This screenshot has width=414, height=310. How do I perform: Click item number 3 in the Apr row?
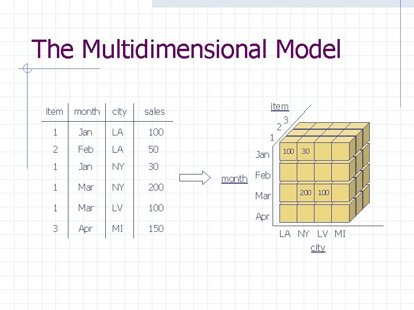55,228
